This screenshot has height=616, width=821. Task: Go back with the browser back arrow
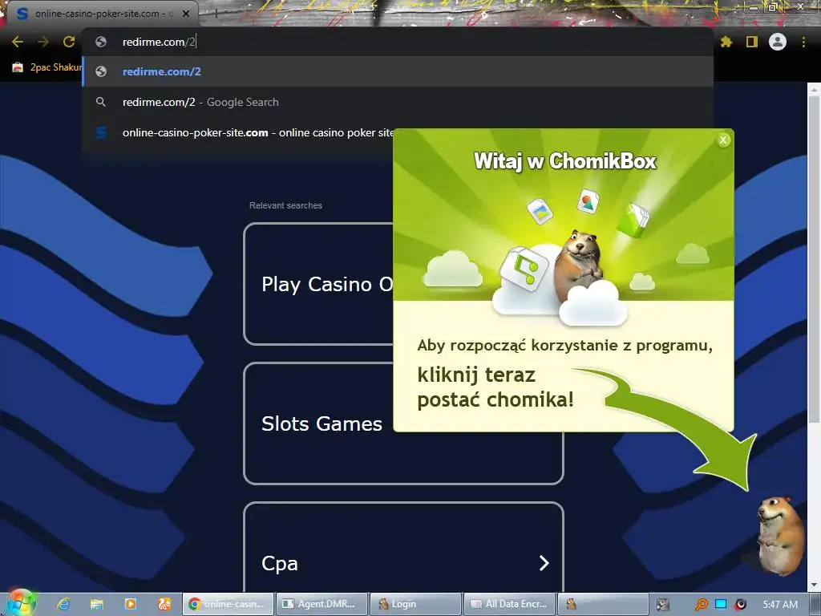(18, 42)
